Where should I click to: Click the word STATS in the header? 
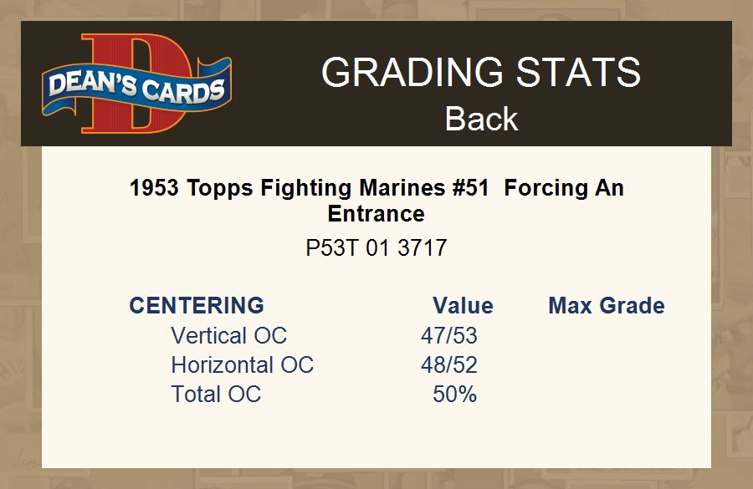point(577,74)
